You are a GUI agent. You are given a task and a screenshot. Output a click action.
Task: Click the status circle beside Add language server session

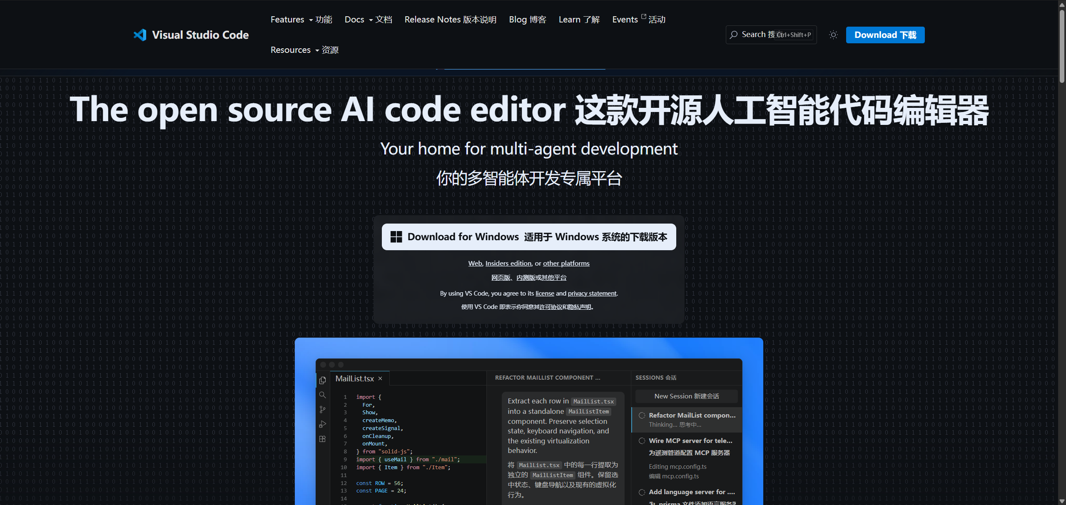coord(642,492)
